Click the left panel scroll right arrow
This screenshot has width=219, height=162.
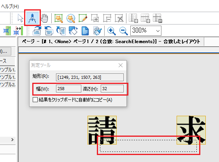[12, 139]
